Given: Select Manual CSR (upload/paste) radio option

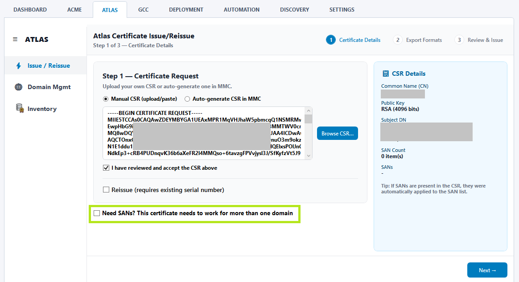Looking at the screenshot, I should [106, 99].
